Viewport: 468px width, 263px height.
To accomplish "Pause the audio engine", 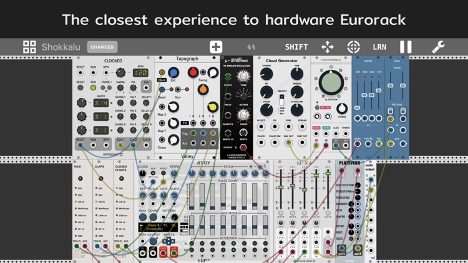I will pyautogui.click(x=406, y=47).
